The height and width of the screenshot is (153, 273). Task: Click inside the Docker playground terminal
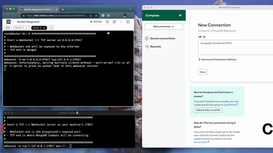pos(68,68)
